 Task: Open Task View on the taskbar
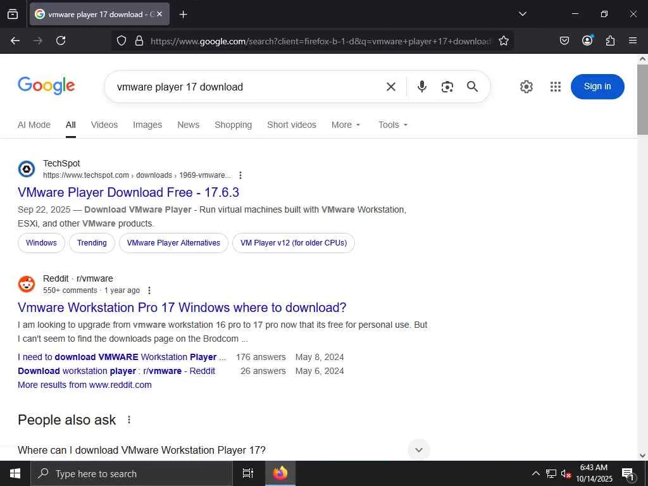pos(247,473)
